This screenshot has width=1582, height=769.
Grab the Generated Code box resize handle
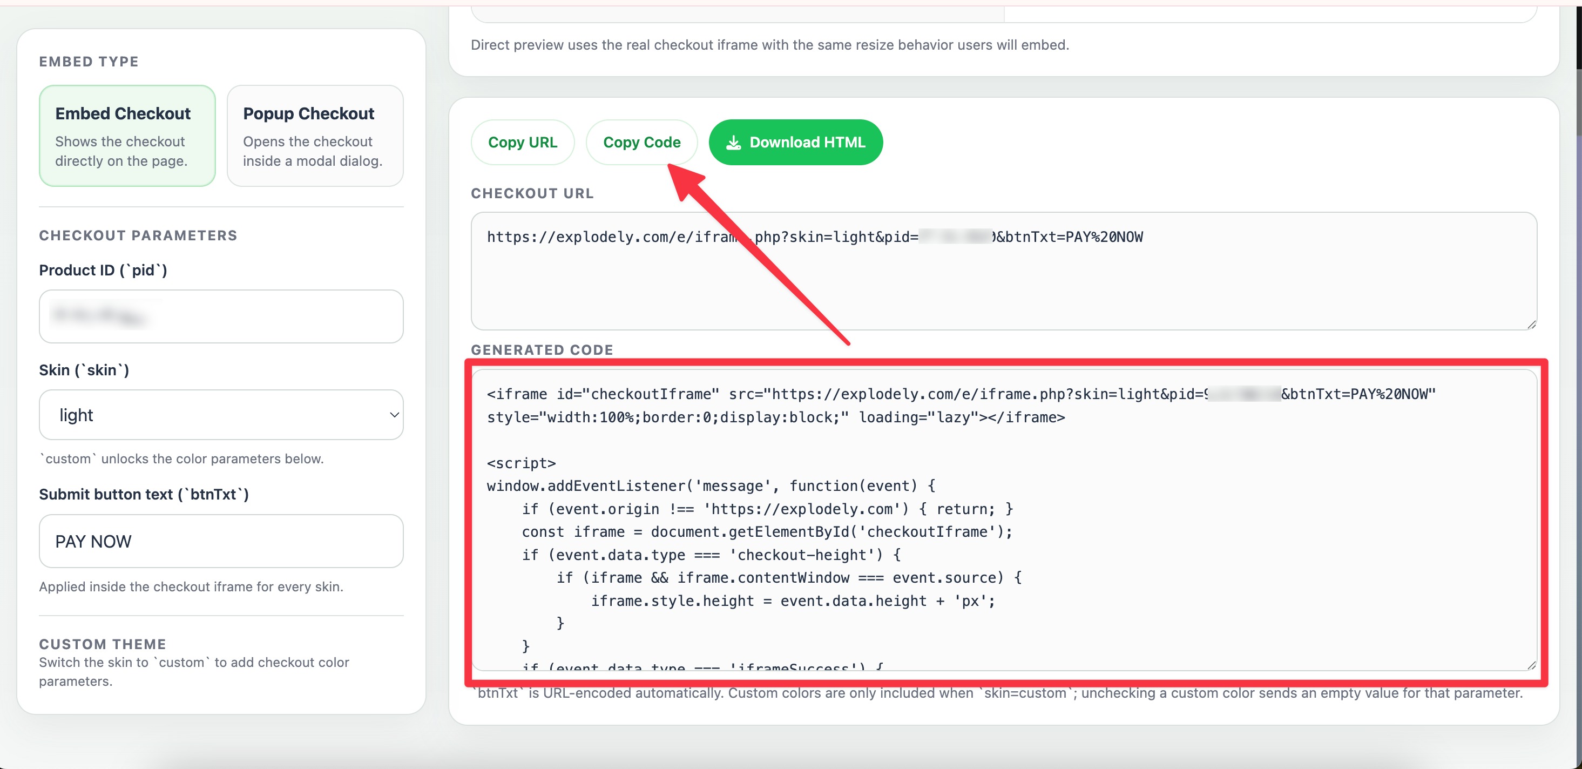pyautogui.click(x=1531, y=665)
